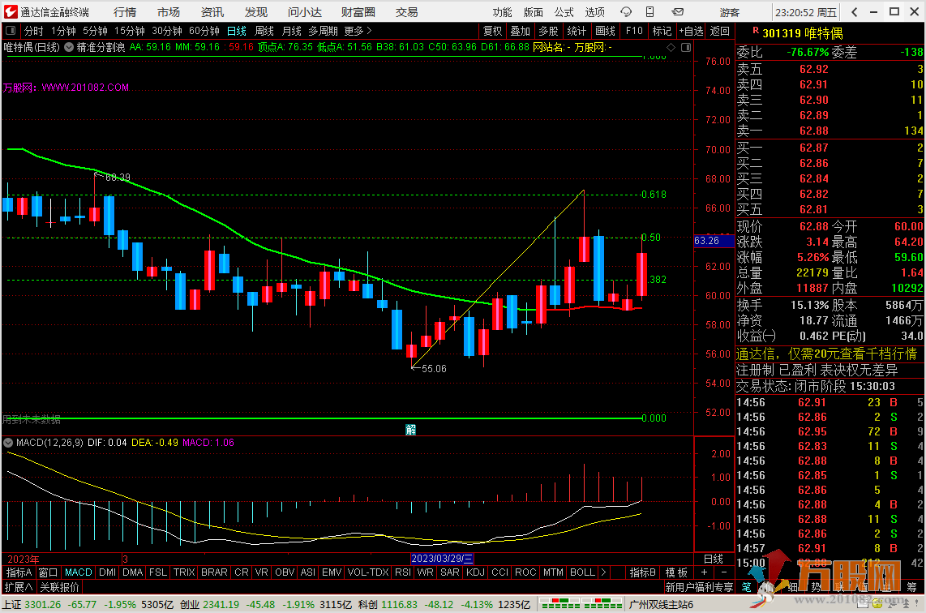Screen dimensions: 926x613
Task: Click the 统计 button
Action: click(577, 31)
